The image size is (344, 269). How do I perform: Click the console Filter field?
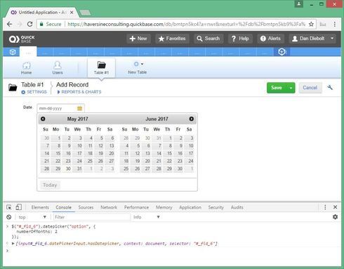click(x=91, y=217)
